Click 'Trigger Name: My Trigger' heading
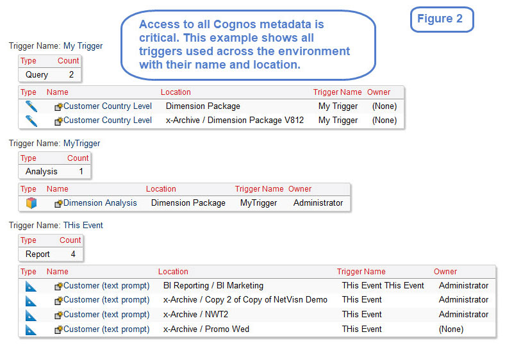 coord(56,46)
